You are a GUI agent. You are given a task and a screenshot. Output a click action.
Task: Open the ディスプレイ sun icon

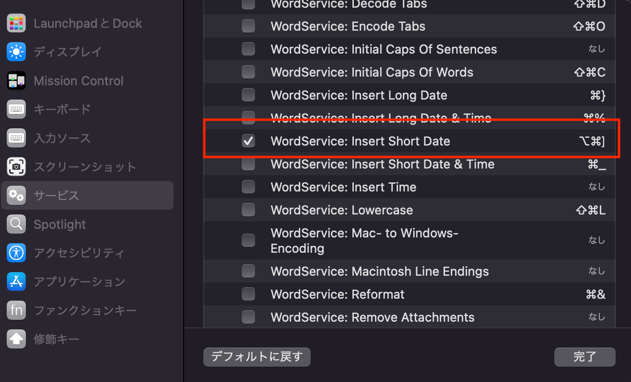pyautogui.click(x=16, y=52)
